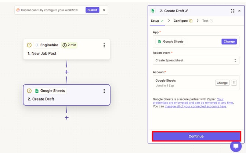Click the 2. Create Draft panel title
Viewport: 246px width, 153px height.
[x=172, y=11]
